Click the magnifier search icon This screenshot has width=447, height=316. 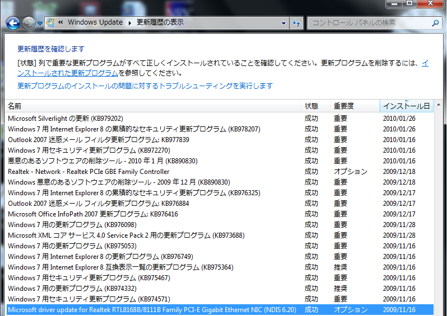tap(435, 23)
